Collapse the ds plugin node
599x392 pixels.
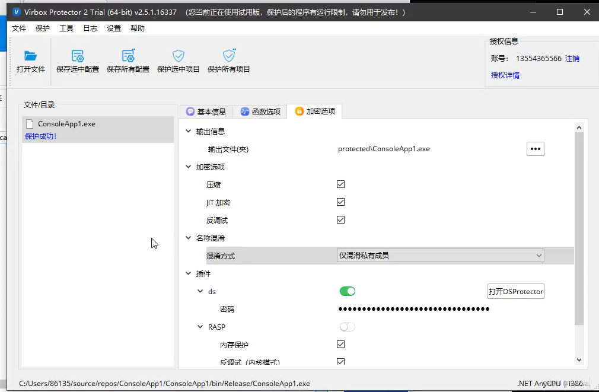pyautogui.click(x=200, y=291)
